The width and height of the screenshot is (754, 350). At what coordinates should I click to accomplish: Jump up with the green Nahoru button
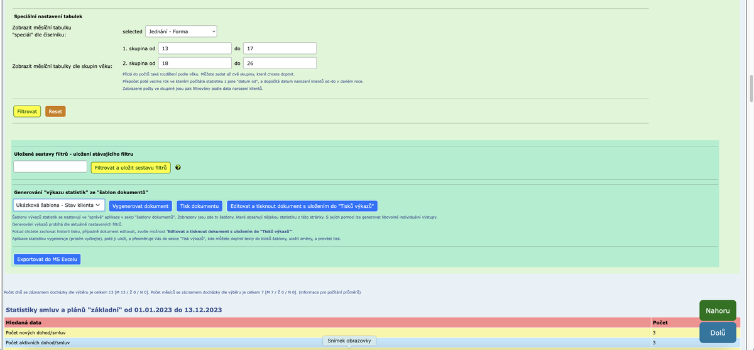click(717, 310)
